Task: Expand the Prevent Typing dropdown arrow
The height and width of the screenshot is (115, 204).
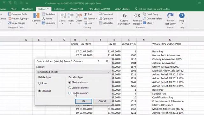Action: coord(28,19)
